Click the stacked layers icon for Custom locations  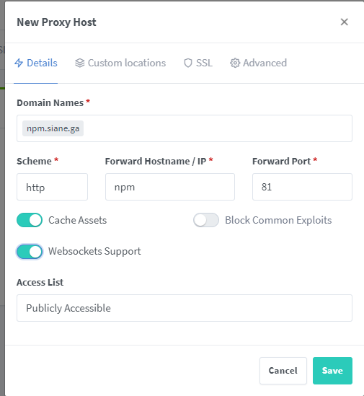[80, 63]
